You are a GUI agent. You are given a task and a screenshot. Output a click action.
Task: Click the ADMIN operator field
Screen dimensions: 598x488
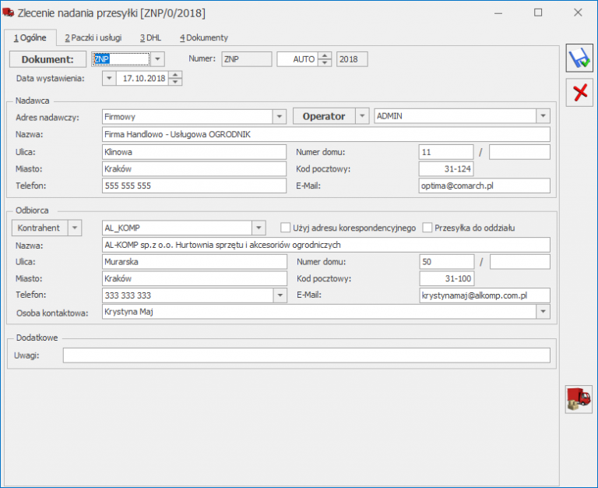point(455,115)
